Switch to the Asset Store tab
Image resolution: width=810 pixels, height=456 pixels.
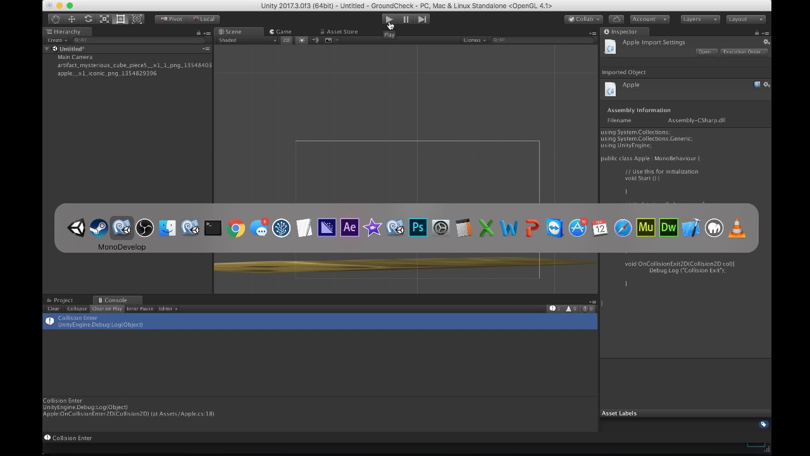pos(339,32)
